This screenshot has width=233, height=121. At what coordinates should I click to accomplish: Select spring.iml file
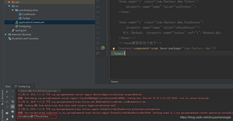[21, 30]
